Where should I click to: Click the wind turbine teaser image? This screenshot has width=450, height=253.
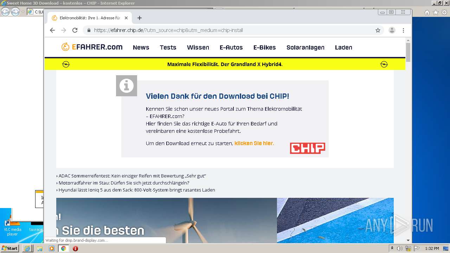(167, 220)
